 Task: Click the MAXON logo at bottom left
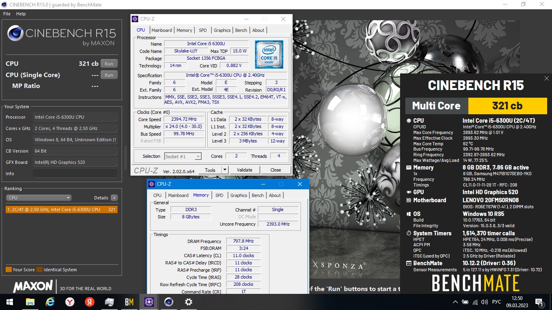[x=33, y=286]
